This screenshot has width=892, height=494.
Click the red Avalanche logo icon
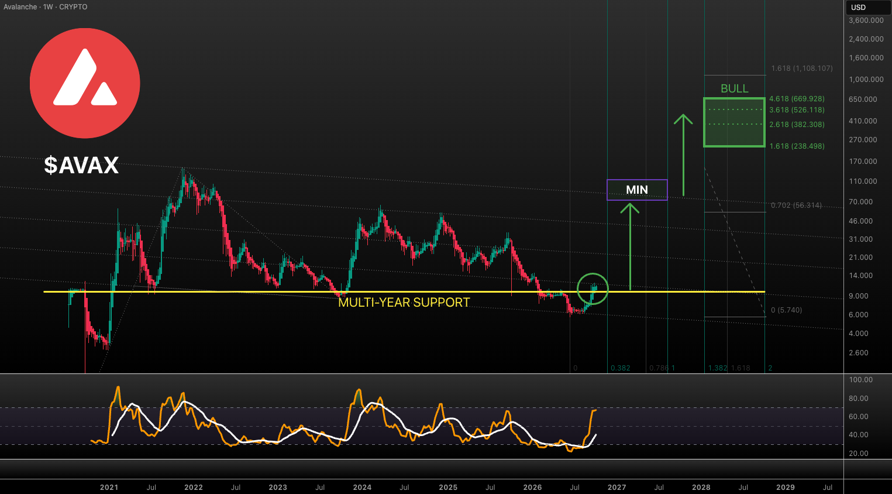pos(85,83)
